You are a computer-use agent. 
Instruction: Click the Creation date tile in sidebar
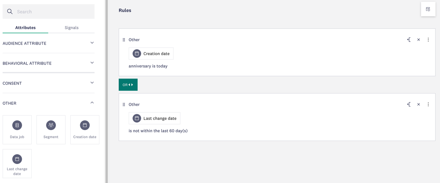[x=85, y=130]
